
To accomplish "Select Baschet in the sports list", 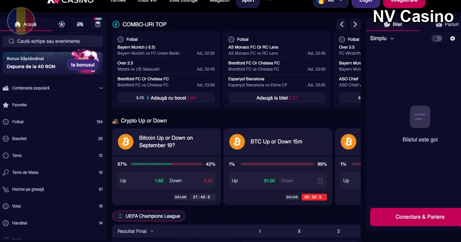I will pos(53,139).
